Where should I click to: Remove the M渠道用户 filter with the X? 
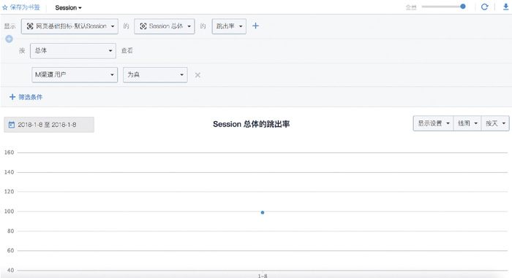pos(197,75)
